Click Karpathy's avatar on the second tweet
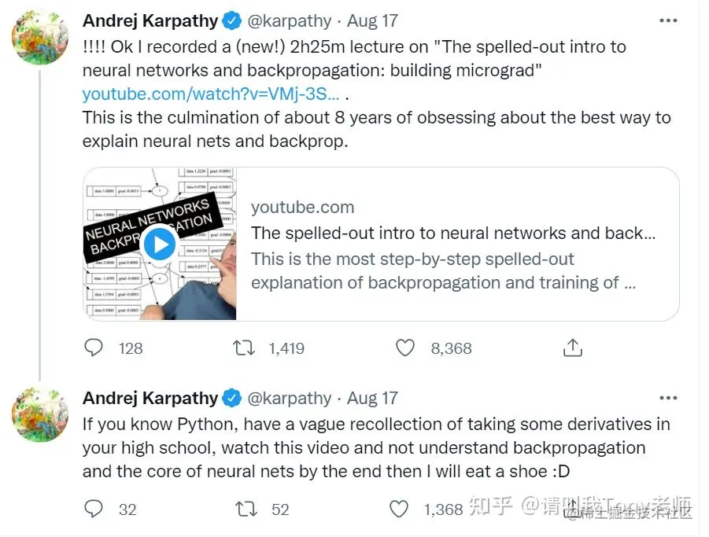The height and width of the screenshot is (537, 709). [40, 414]
